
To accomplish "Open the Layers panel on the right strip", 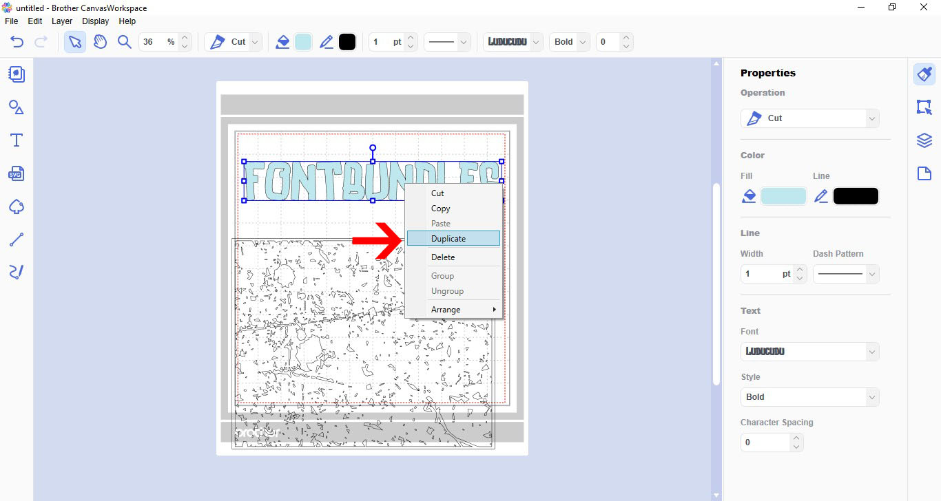I will coord(924,140).
